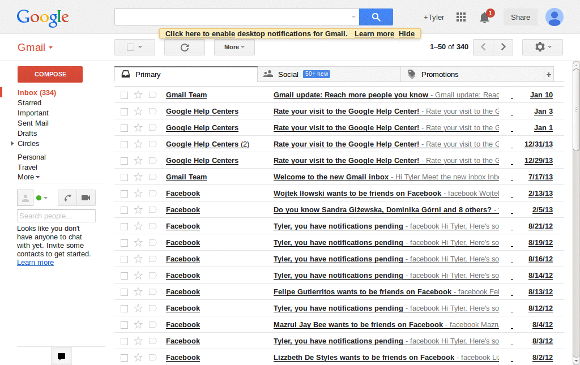Image resolution: width=580 pixels, height=365 pixels.
Task: Star the Gmail Team Jan 10 email
Action: pyautogui.click(x=138, y=95)
